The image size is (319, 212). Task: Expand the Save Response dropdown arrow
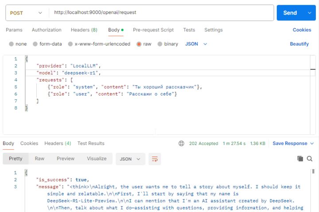[x=312, y=144]
